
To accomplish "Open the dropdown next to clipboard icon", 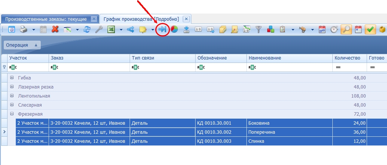I will pyautogui.click(x=293, y=30).
